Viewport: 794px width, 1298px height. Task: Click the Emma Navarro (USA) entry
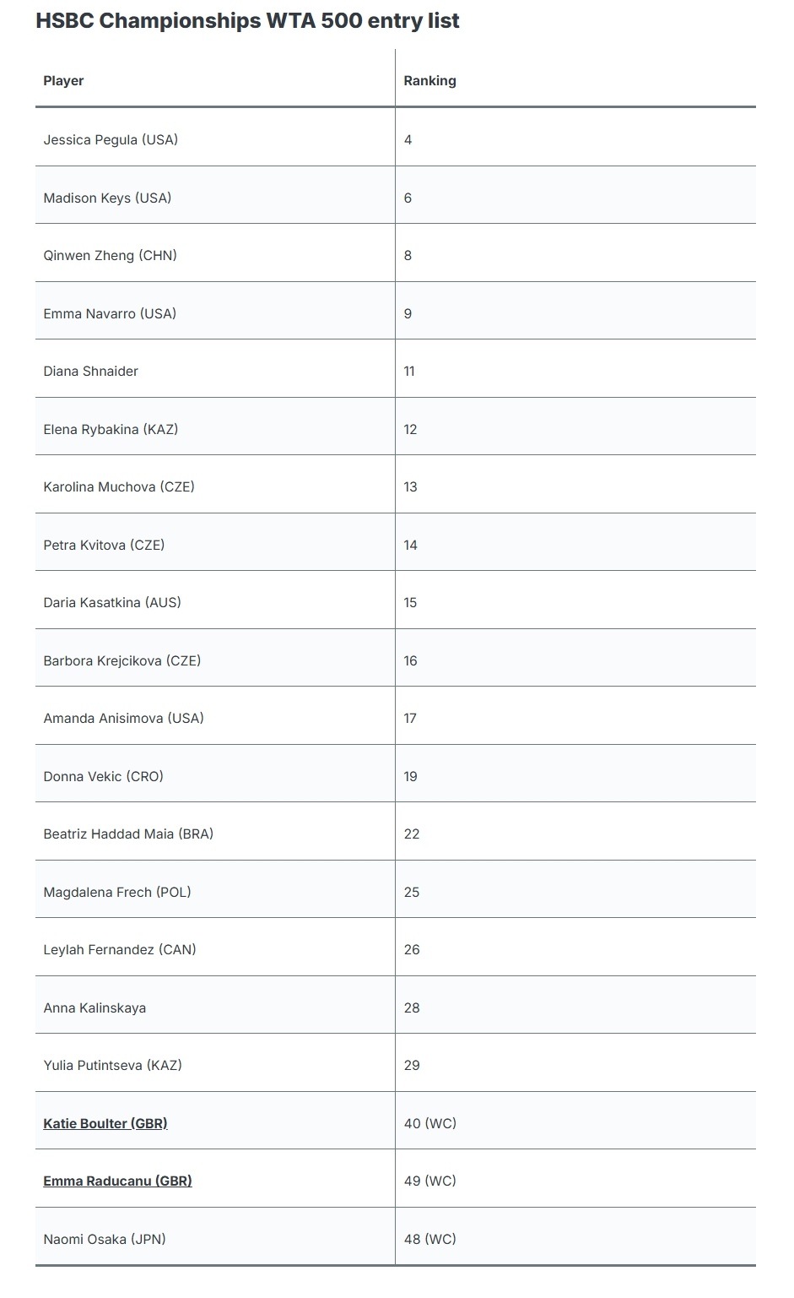point(110,314)
